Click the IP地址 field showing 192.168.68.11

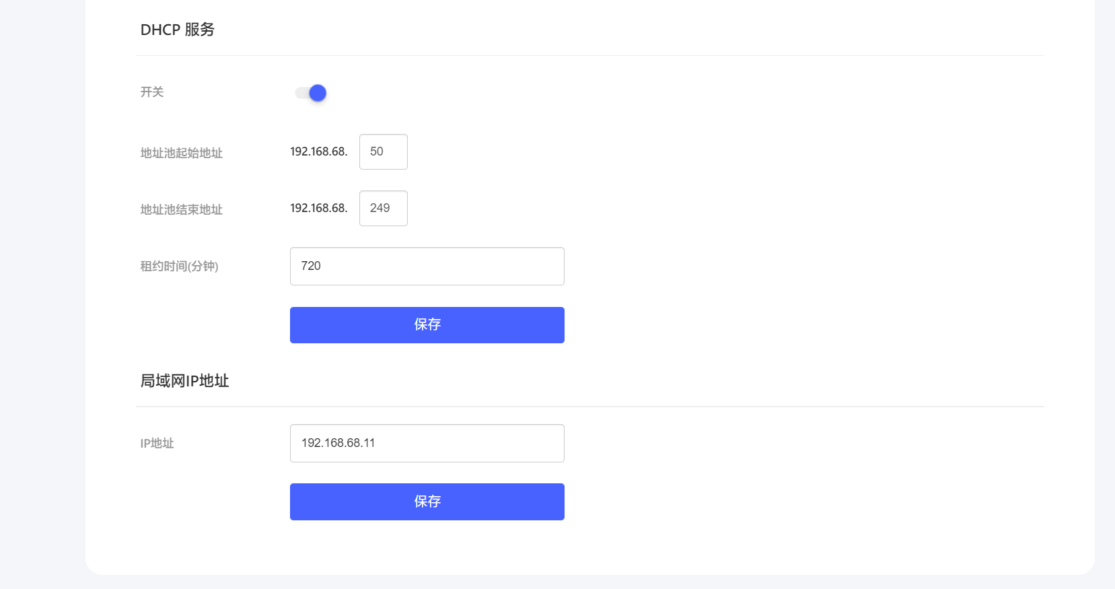(x=427, y=444)
